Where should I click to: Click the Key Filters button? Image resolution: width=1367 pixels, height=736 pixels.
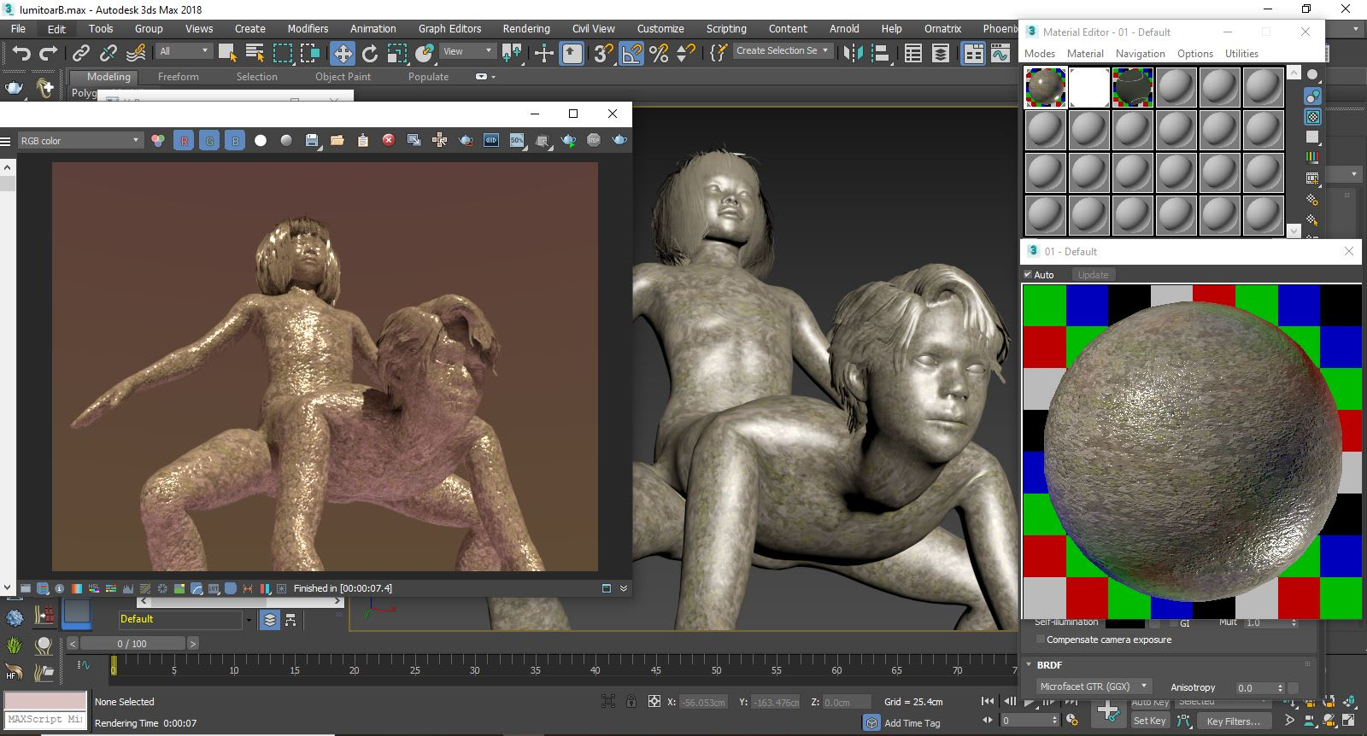point(1233,721)
